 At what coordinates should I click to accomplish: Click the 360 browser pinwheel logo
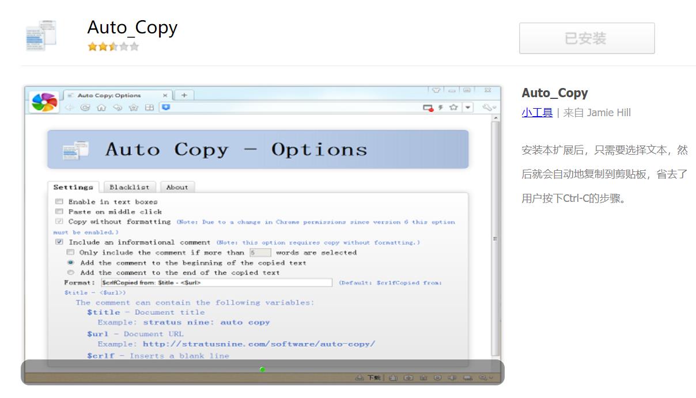tap(44, 102)
